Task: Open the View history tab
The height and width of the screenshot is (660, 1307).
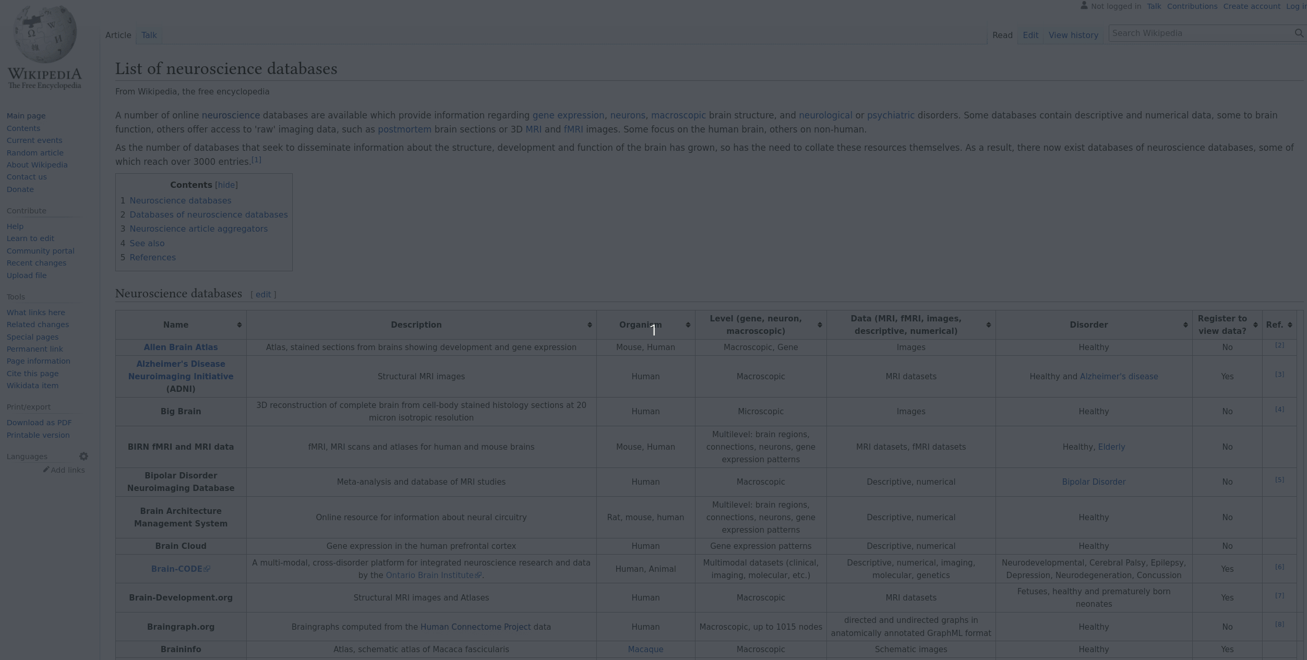Action: tap(1073, 35)
